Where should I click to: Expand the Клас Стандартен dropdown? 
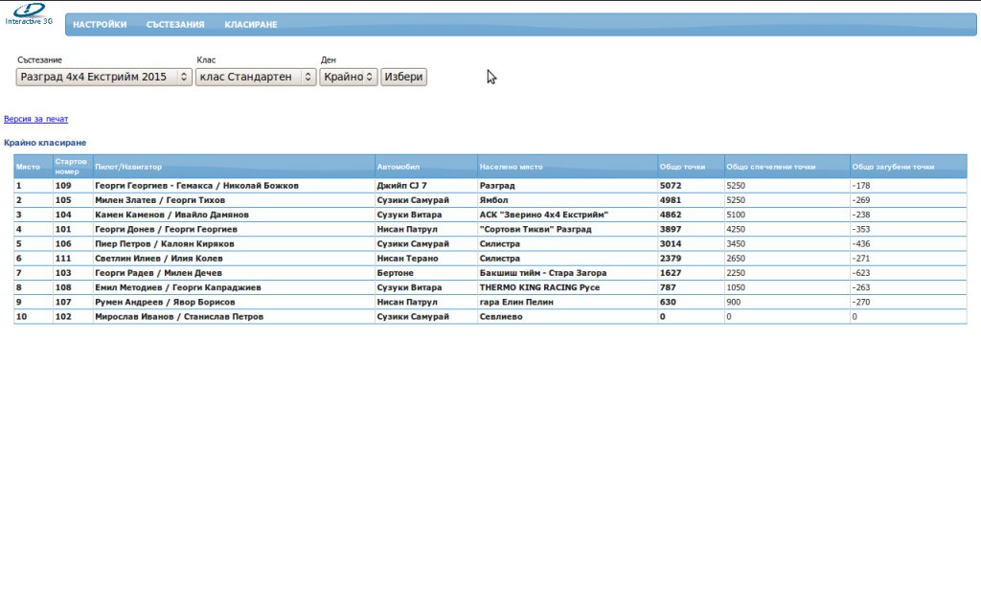(x=256, y=77)
